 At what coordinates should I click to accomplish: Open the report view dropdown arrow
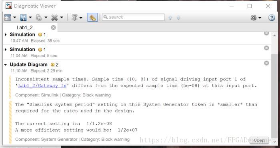tap(15, 18)
